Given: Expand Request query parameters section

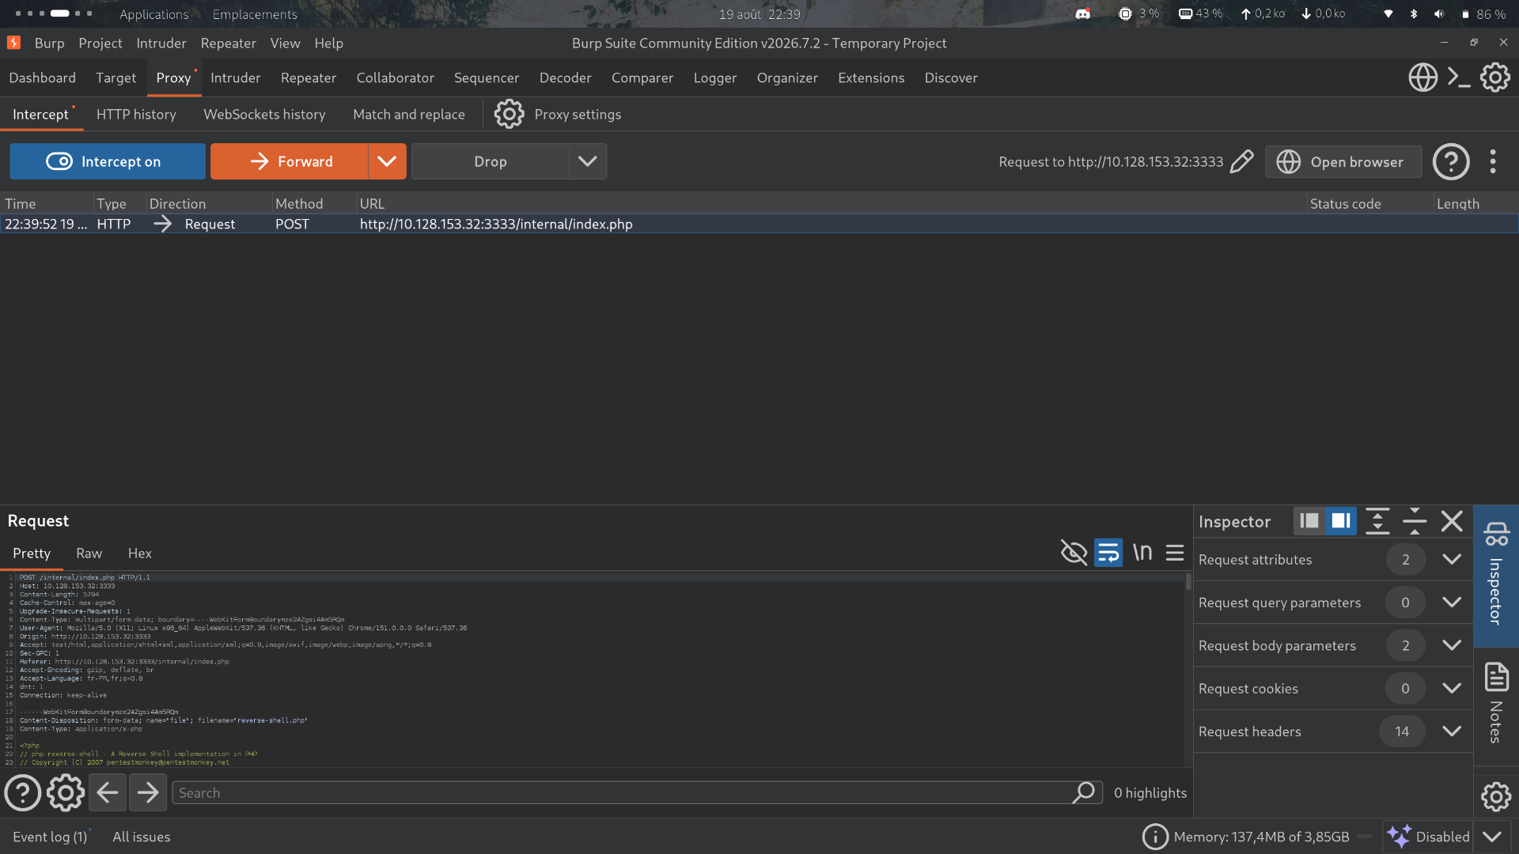Looking at the screenshot, I should (1452, 603).
